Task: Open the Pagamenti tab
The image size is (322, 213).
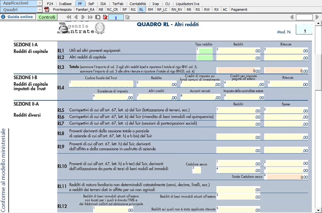Action: (239, 10)
